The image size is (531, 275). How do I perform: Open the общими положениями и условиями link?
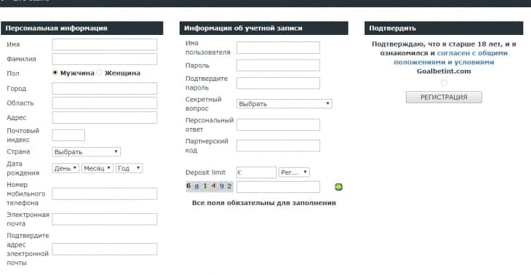451,57
